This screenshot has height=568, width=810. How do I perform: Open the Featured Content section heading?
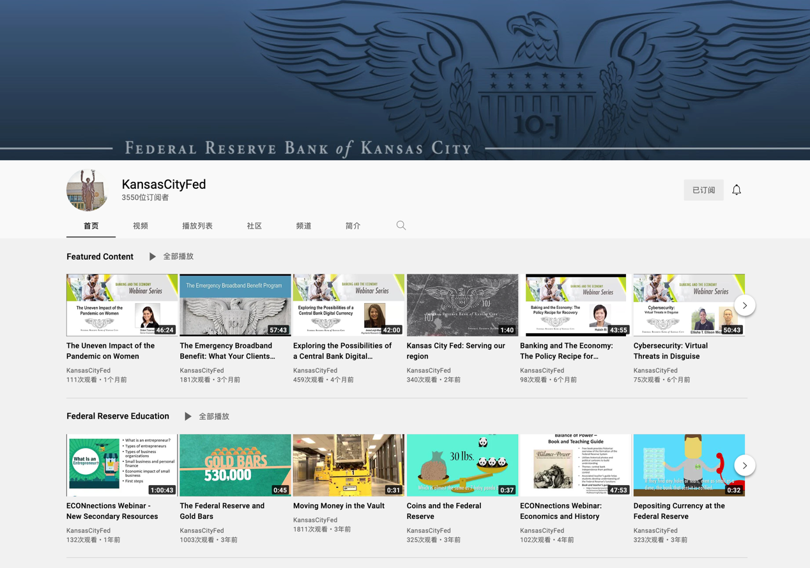pyautogui.click(x=100, y=257)
